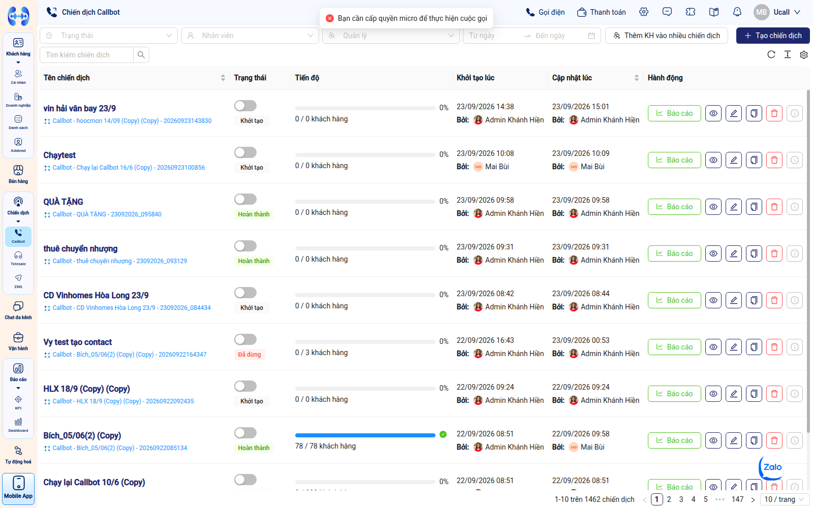Open table column settings gear

pyautogui.click(x=804, y=54)
